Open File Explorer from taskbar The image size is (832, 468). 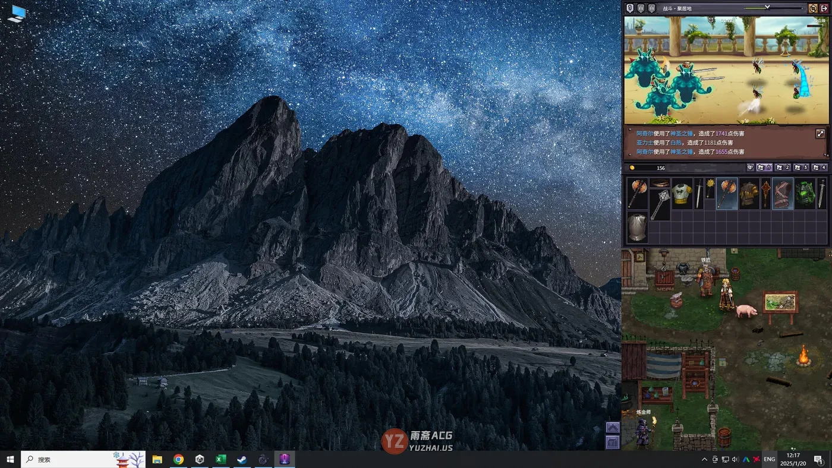click(x=157, y=459)
